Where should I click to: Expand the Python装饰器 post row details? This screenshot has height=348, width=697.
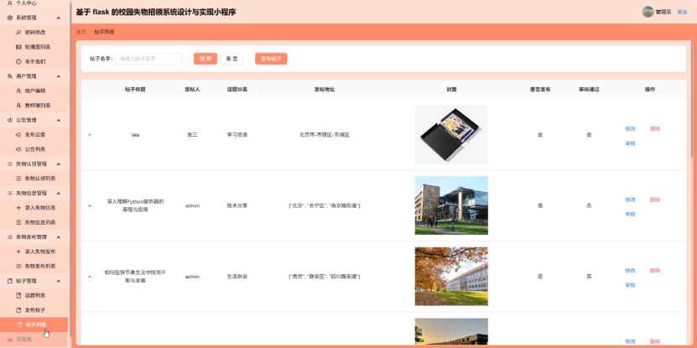[x=90, y=205]
